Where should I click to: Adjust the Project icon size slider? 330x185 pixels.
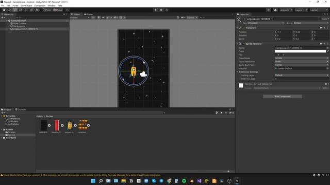228,171
